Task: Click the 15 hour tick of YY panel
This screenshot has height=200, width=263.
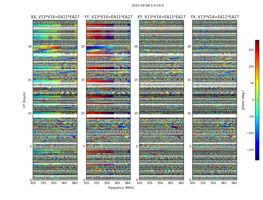Action: click(x=83, y=80)
